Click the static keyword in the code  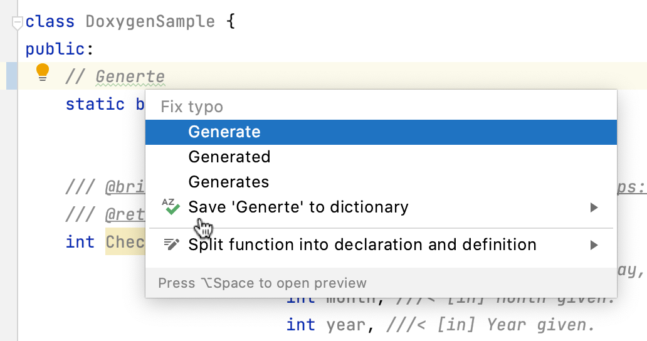95,103
